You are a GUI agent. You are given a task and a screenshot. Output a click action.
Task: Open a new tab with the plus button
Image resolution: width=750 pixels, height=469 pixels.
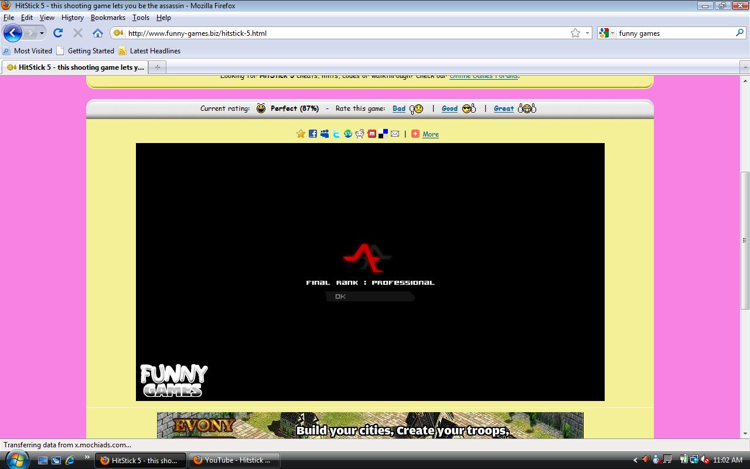[157, 67]
